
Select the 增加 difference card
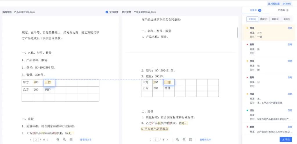pyautogui.click(x=269, y=115)
